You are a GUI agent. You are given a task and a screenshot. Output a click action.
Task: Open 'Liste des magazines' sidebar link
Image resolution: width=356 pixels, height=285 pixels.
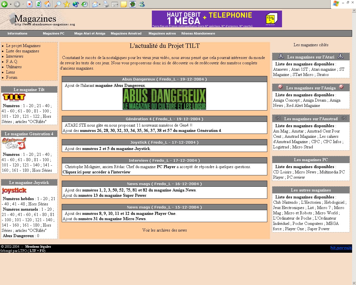click(x=23, y=51)
